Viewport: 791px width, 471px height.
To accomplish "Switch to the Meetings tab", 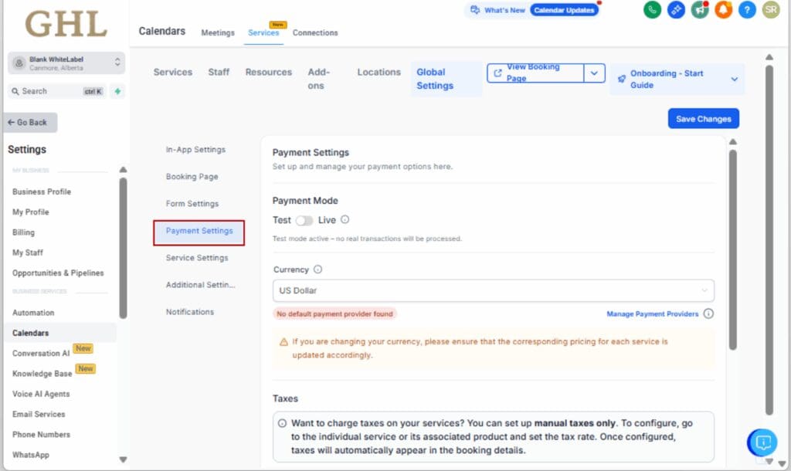I will pyautogui.click(x=217, y=33).
